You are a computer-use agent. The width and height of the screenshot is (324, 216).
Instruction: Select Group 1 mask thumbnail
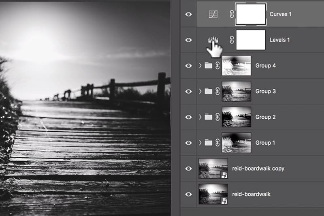(237, 143)
